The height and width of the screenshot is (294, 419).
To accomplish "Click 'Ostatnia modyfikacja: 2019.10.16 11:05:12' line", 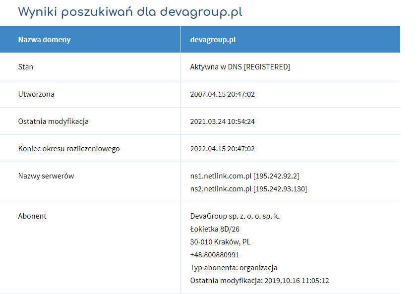I will pyautogui.click(x=259, y=281).
